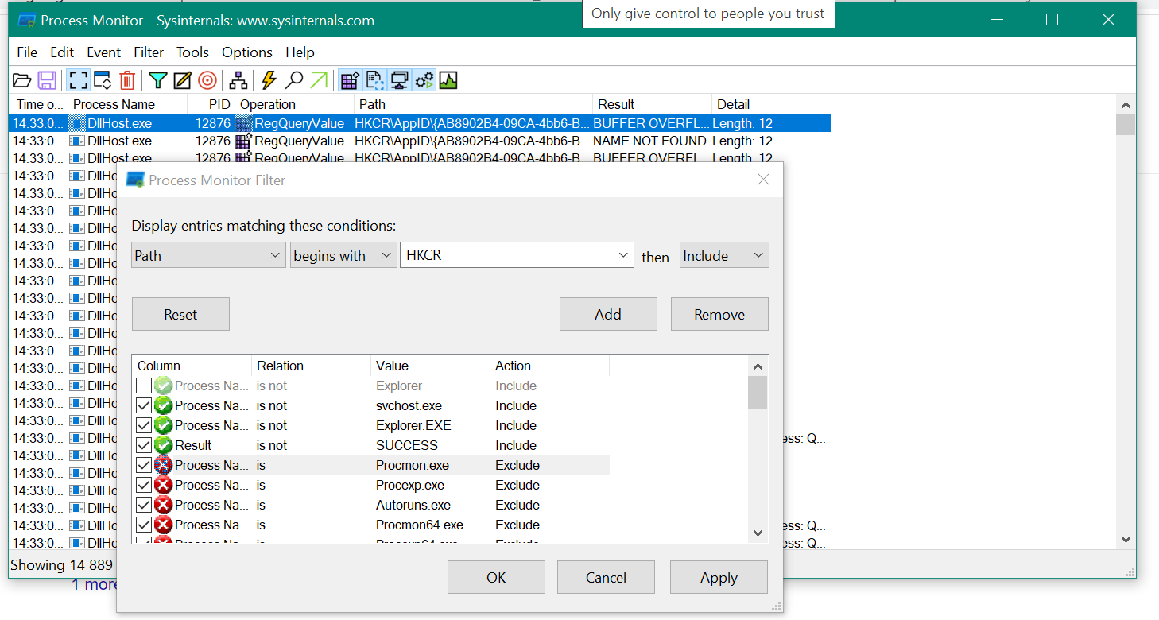Show the Process Tree icon

238,80
